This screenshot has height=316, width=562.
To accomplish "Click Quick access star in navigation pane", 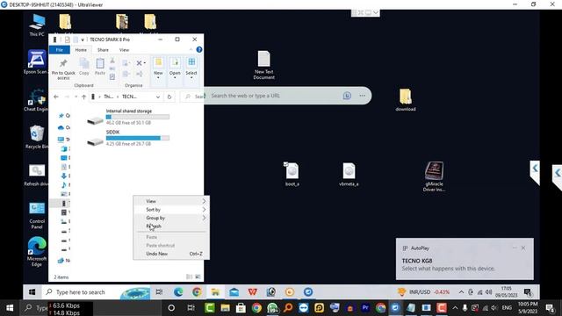I will tap(61, 115).
